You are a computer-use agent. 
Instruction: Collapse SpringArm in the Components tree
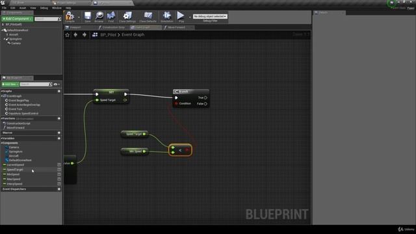pos(5,39)
